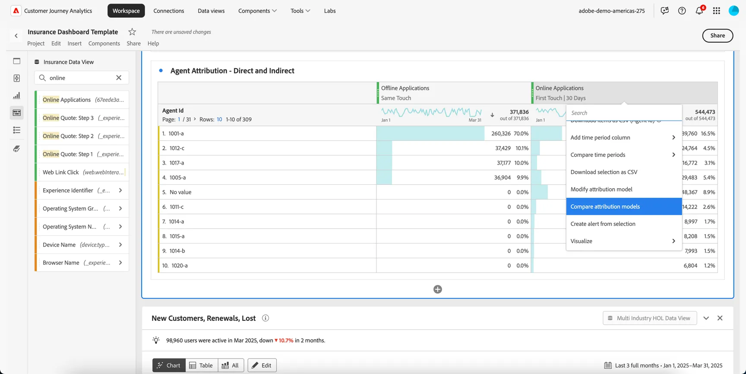Open the Add time period column submenu

click(x=624, y=137)
